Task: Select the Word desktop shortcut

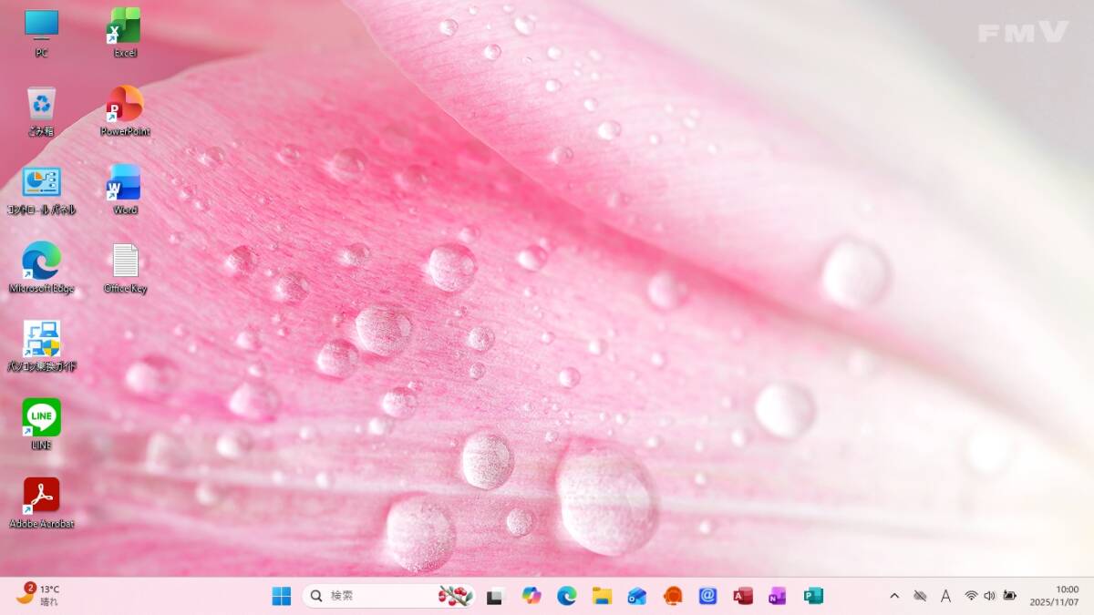Action: tap(125, 183)
